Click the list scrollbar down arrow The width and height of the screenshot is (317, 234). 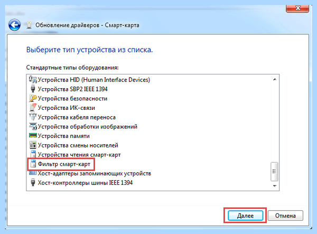(x=275, y=186)
